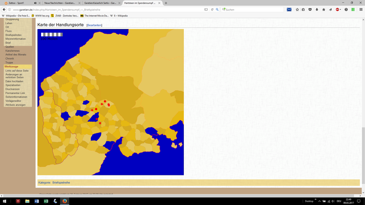Open a new browser tab

pos(166,3)
